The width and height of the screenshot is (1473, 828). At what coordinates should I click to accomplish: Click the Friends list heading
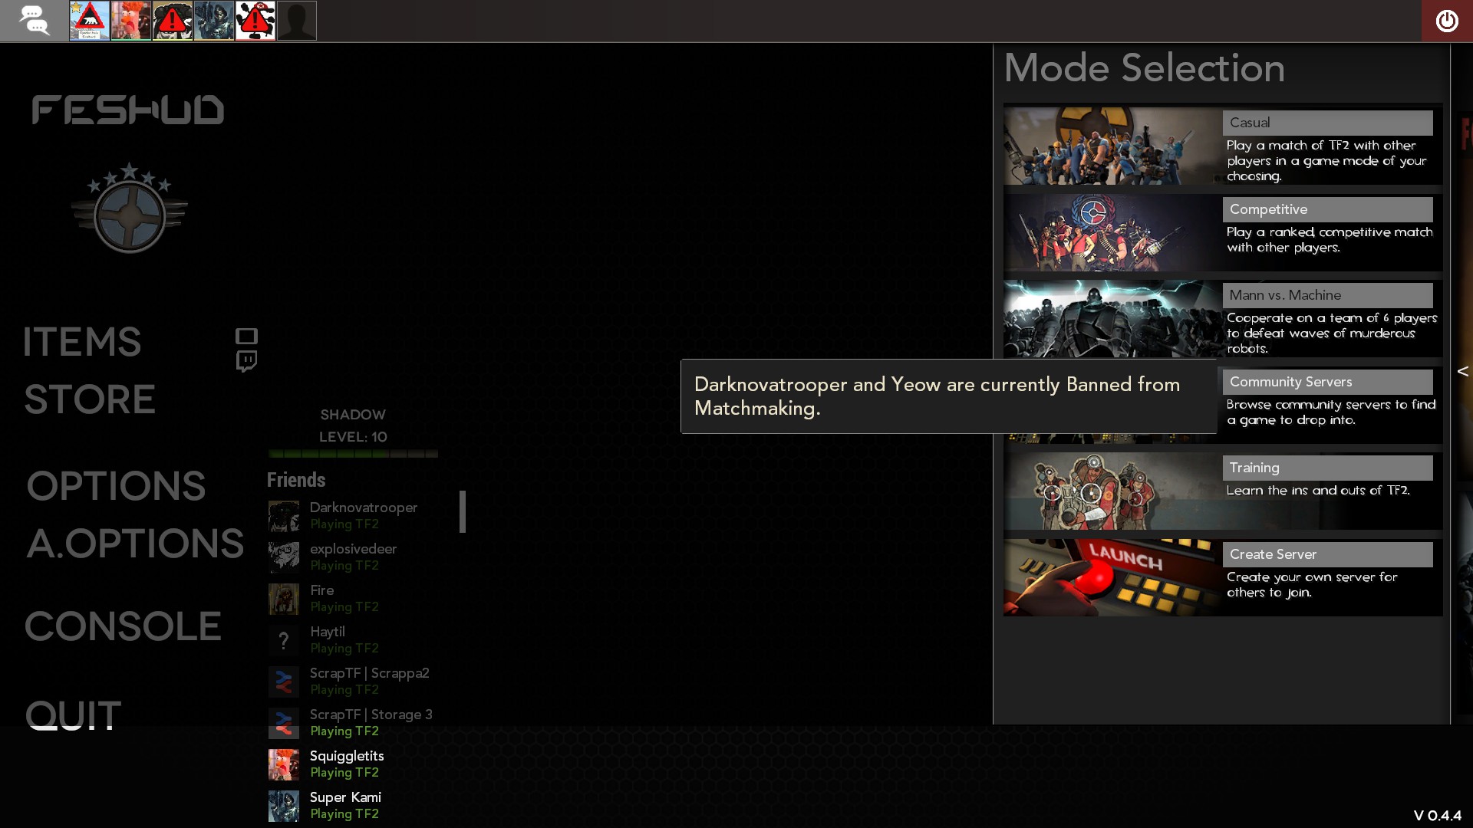296,480
